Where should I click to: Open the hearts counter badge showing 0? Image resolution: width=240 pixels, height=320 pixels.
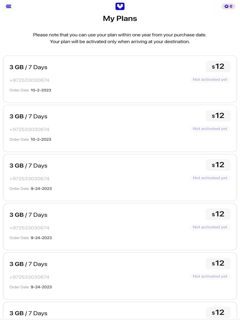(228, 6)
